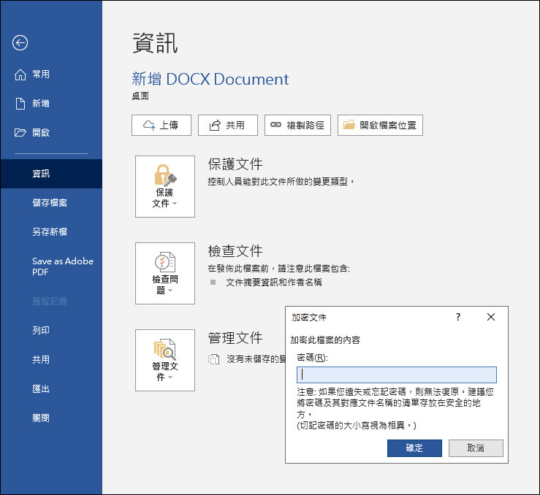Click the 複製路徑 button

tap(297, 126)
